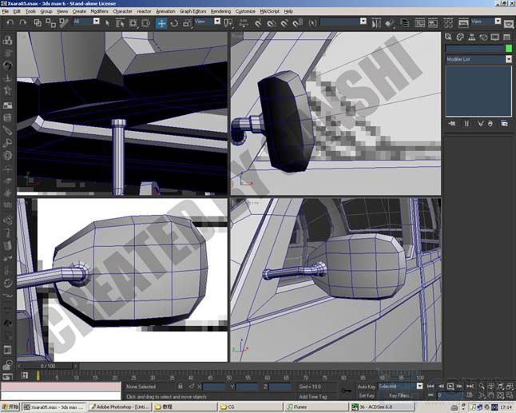516x413 pixels.
Task: Click the Undo arrow in main toolbar
Action: click(x=10, y=22)
